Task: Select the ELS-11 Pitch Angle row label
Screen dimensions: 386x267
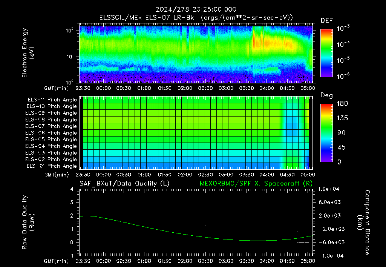Action: [x=52, y=100]
